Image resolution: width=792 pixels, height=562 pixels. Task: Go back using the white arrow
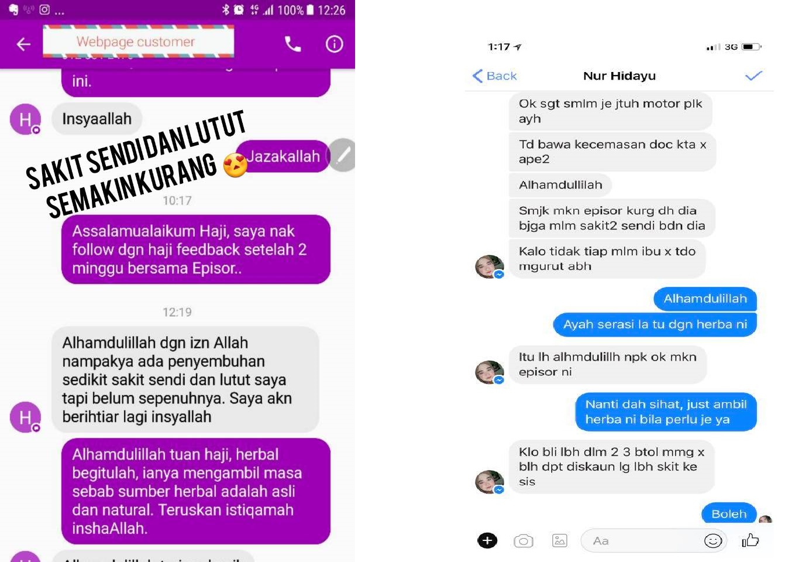(x=23, y=44)
